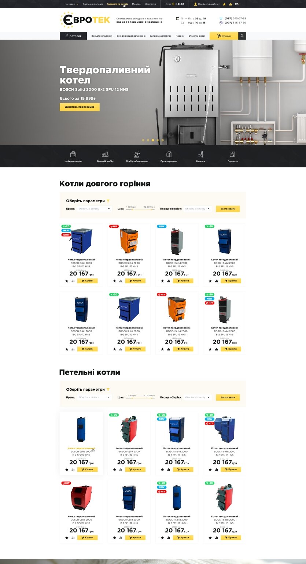Image resolution: width=306 pixels, height=564 pixels.
Task: Click the Підбір обладнання feature icon
Action: pos(137,154)
